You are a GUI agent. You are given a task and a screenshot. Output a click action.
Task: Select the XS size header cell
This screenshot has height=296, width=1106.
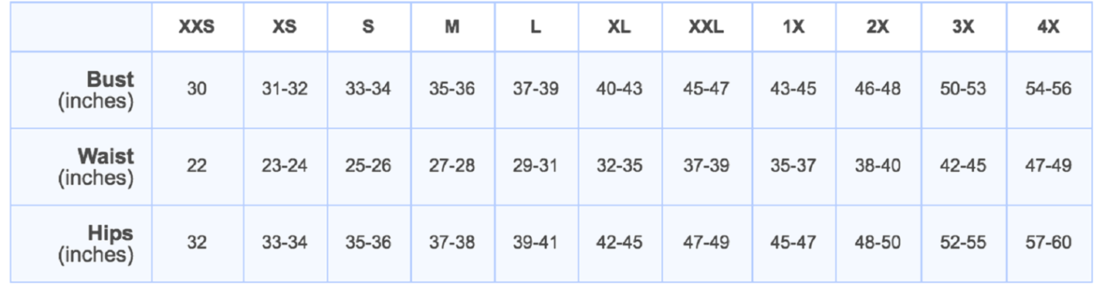pyautogui.click(x=285, y=27)
